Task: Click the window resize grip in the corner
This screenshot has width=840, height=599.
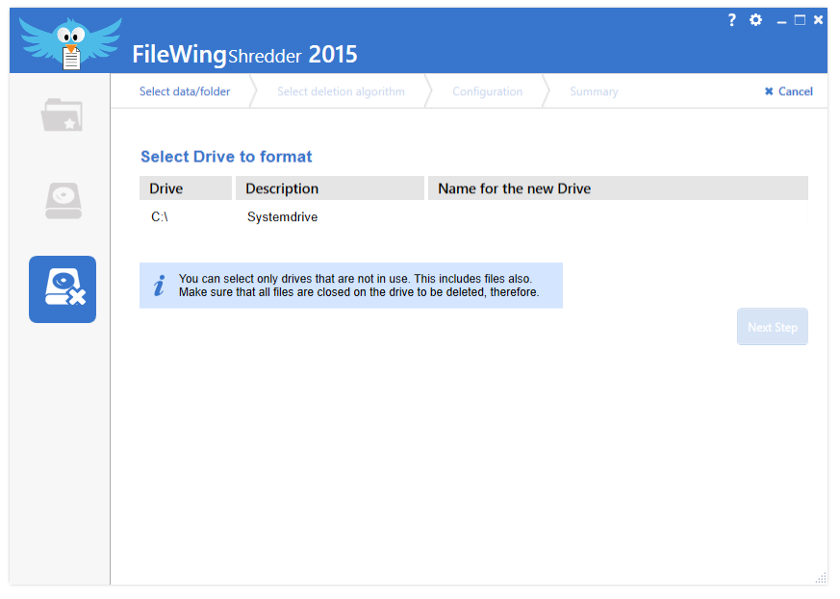Action: (x=821, y=578)
